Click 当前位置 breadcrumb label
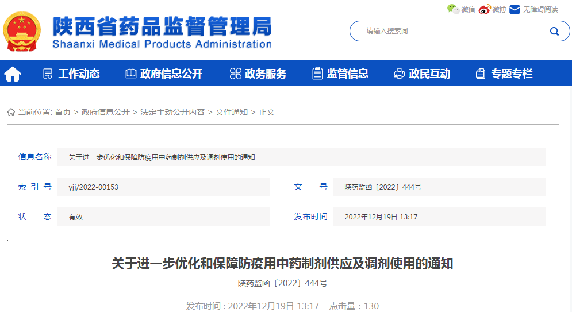The image size is (572, 312). click(x=36, y=112)
